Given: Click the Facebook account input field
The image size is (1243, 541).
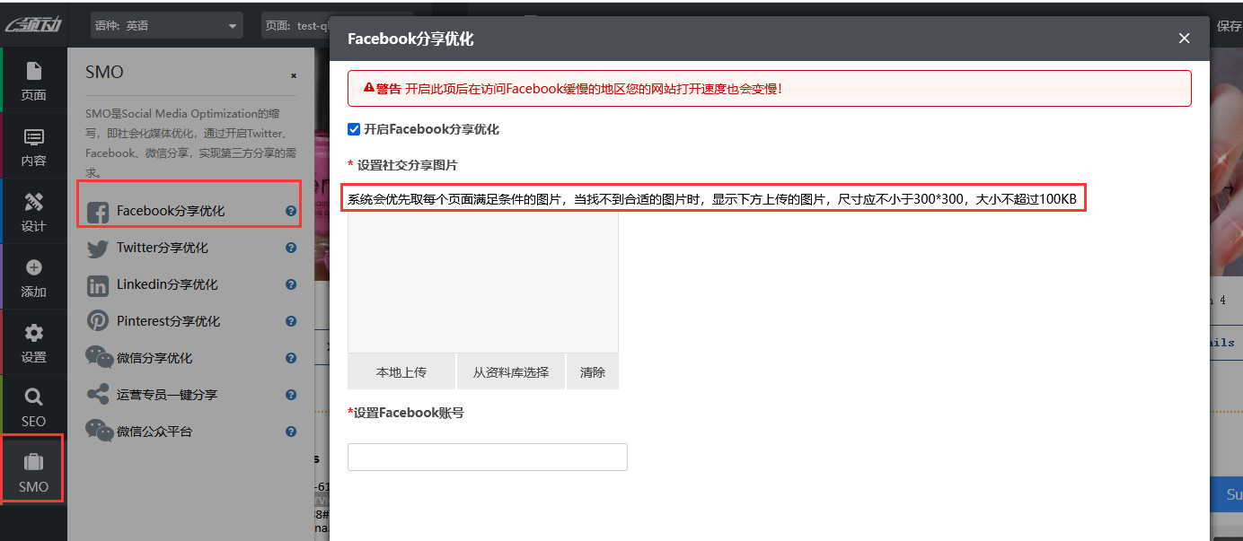Looking at the screenshot, I should [x=487, y=457].
